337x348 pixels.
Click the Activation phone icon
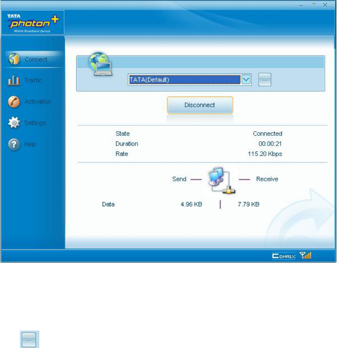(x=14, y=102)
